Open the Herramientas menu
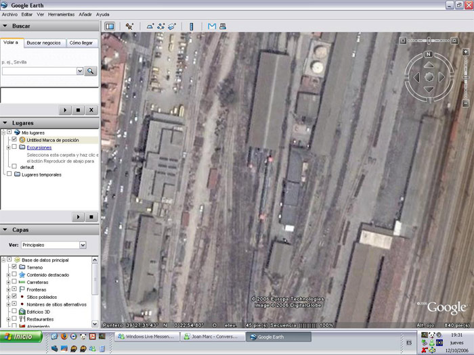The image size is (474, 355). pos(62,14)
